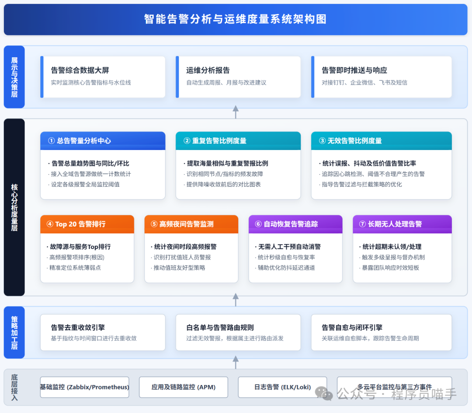Image resolution: width=472 pixels, height=413 pixels.
Task: Select the 展示与决策层 layer label
Action: (14, 77)
